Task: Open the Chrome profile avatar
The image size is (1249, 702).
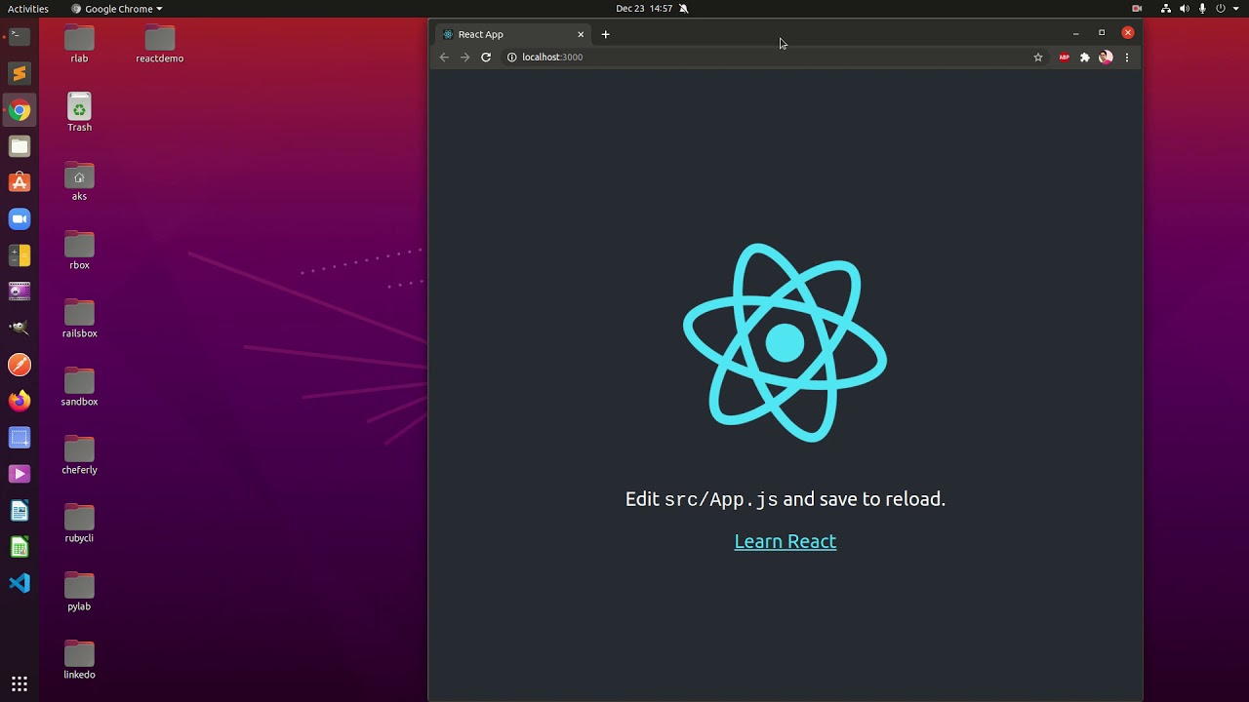Action: coord(1106,58)
